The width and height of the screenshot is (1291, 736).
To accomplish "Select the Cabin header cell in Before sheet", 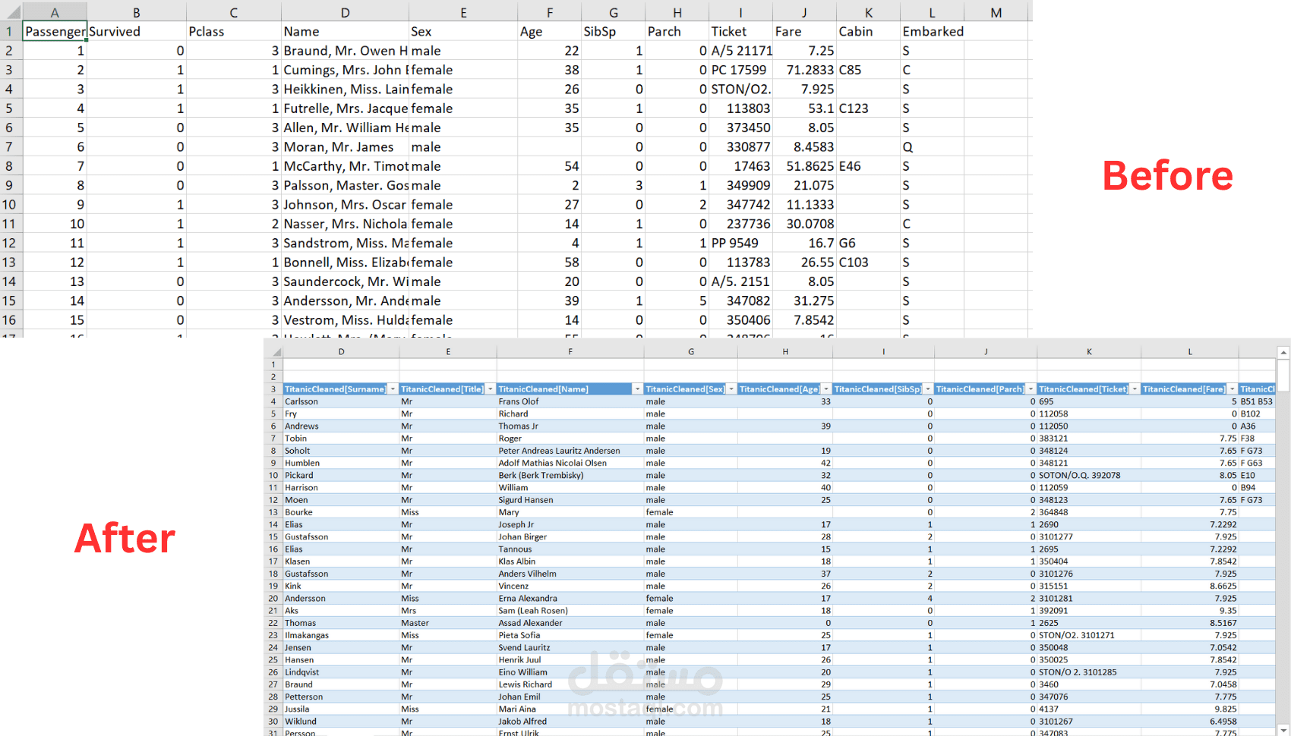I will click(869, 31).
